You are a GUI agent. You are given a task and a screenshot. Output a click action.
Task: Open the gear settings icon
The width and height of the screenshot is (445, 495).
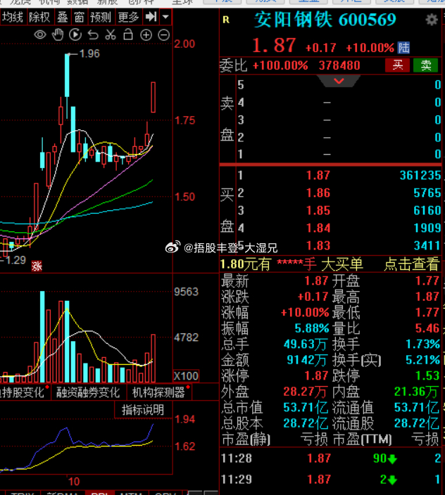click(x=432, y=20)
